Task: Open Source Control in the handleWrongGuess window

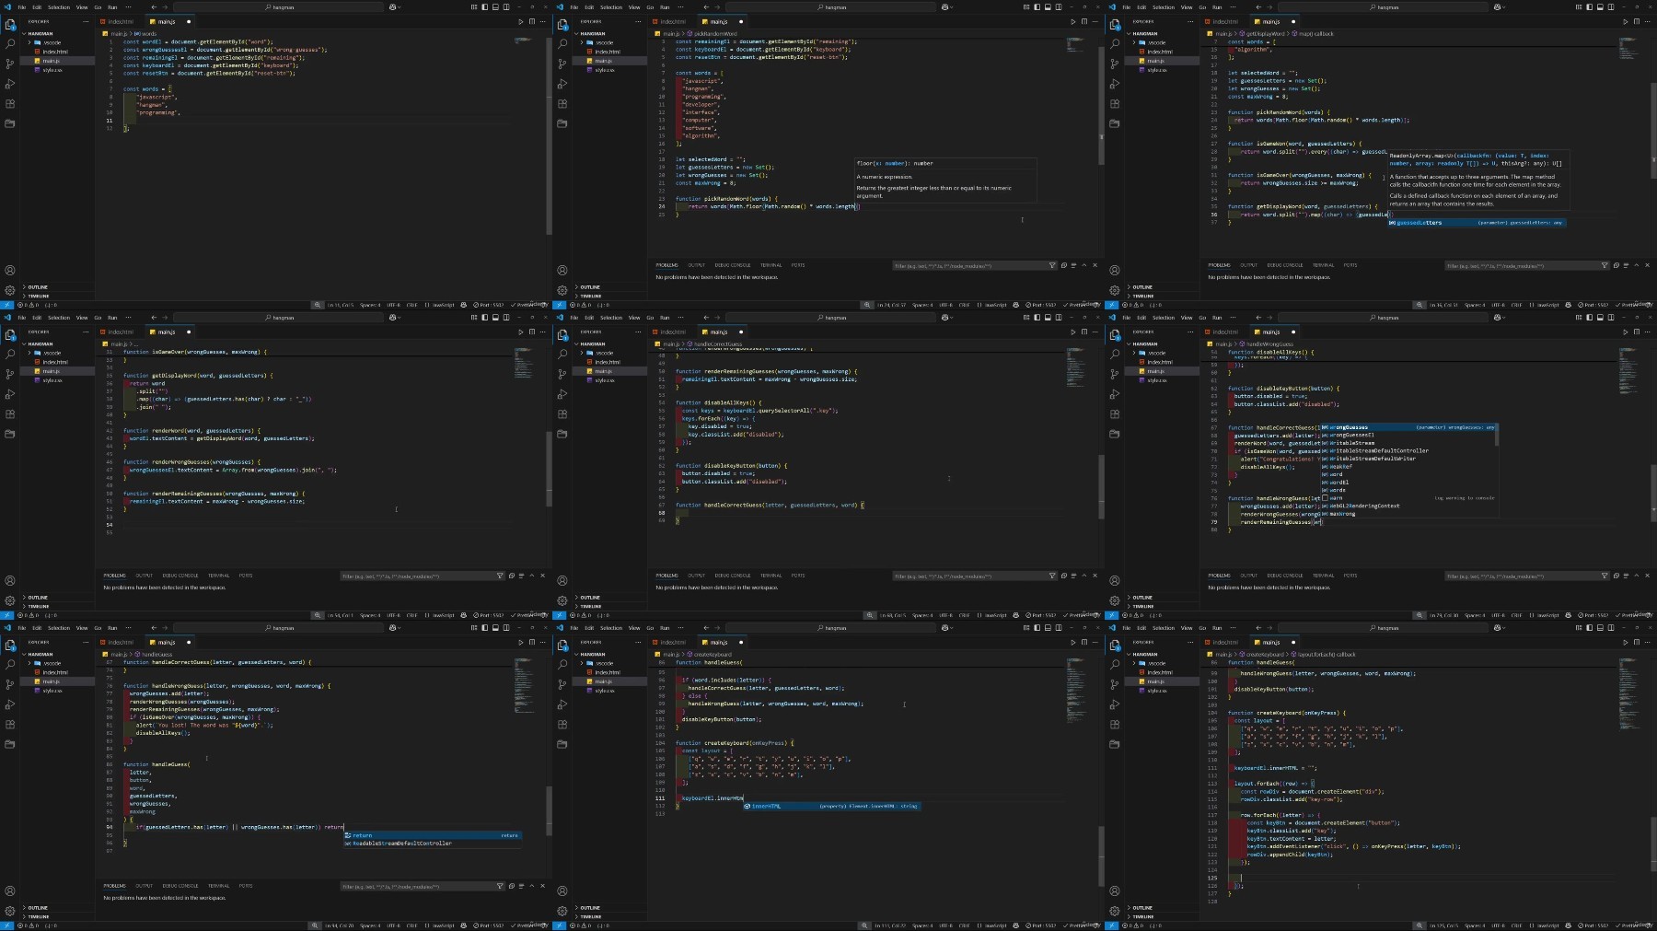Action: click(1115, 374)
